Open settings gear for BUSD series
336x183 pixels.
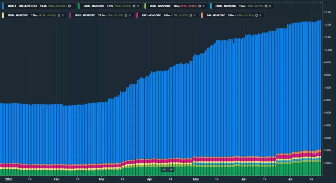pyautogui.click(x=199, y=6)
